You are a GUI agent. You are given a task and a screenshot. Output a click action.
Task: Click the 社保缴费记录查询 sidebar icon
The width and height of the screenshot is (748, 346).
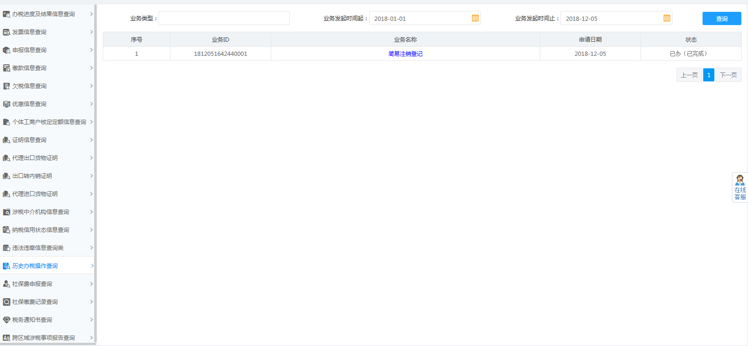[x=7, y=302]
